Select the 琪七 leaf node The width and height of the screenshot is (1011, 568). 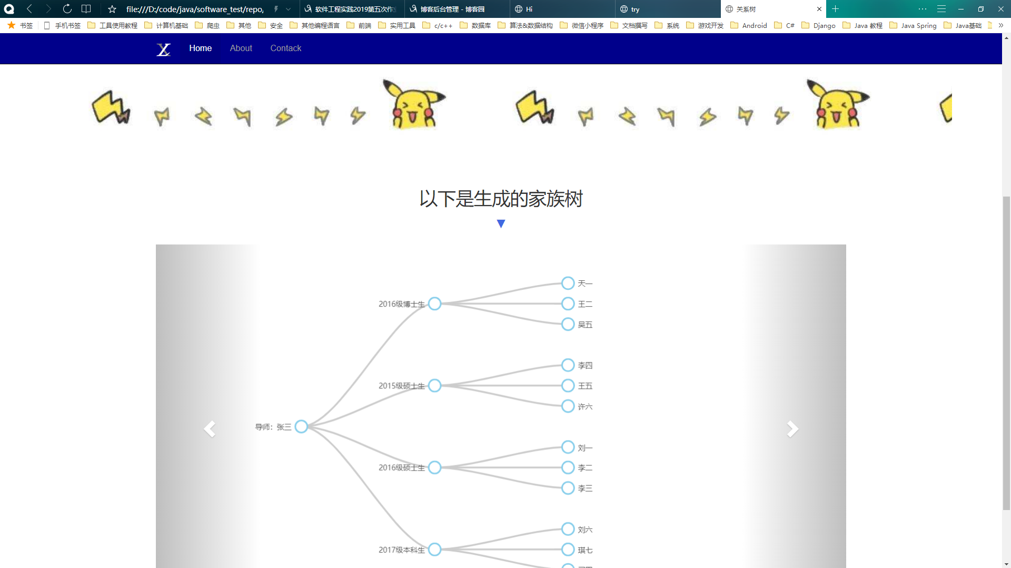pos(568,550)
